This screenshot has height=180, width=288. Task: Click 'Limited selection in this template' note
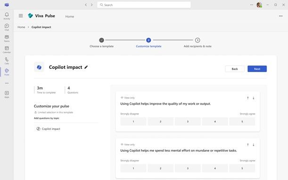click(54, 113)
